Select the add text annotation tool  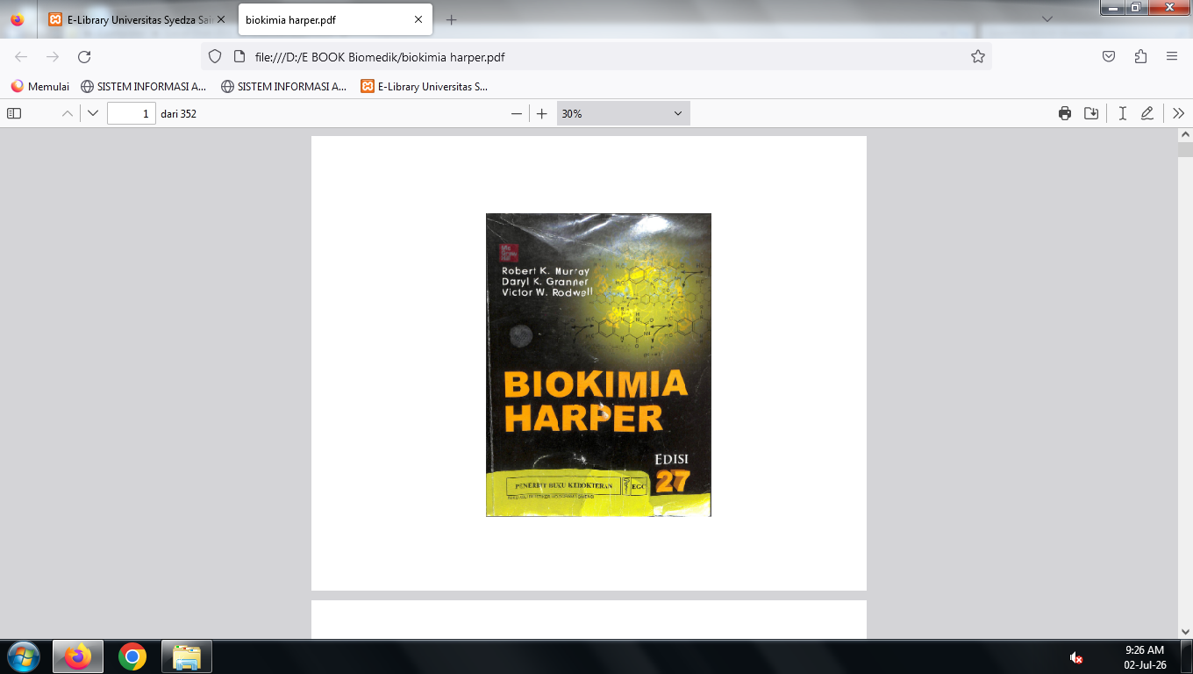click(1122, 113)
